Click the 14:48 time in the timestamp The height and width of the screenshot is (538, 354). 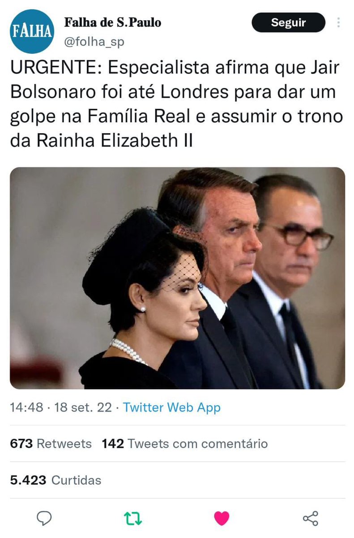click(26, 408)
